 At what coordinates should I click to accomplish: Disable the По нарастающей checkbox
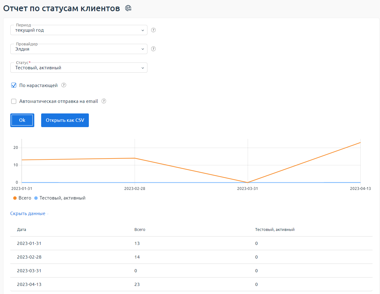tap(13, 85)
